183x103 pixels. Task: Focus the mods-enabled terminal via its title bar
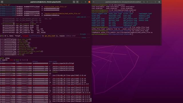coord(123,2)
